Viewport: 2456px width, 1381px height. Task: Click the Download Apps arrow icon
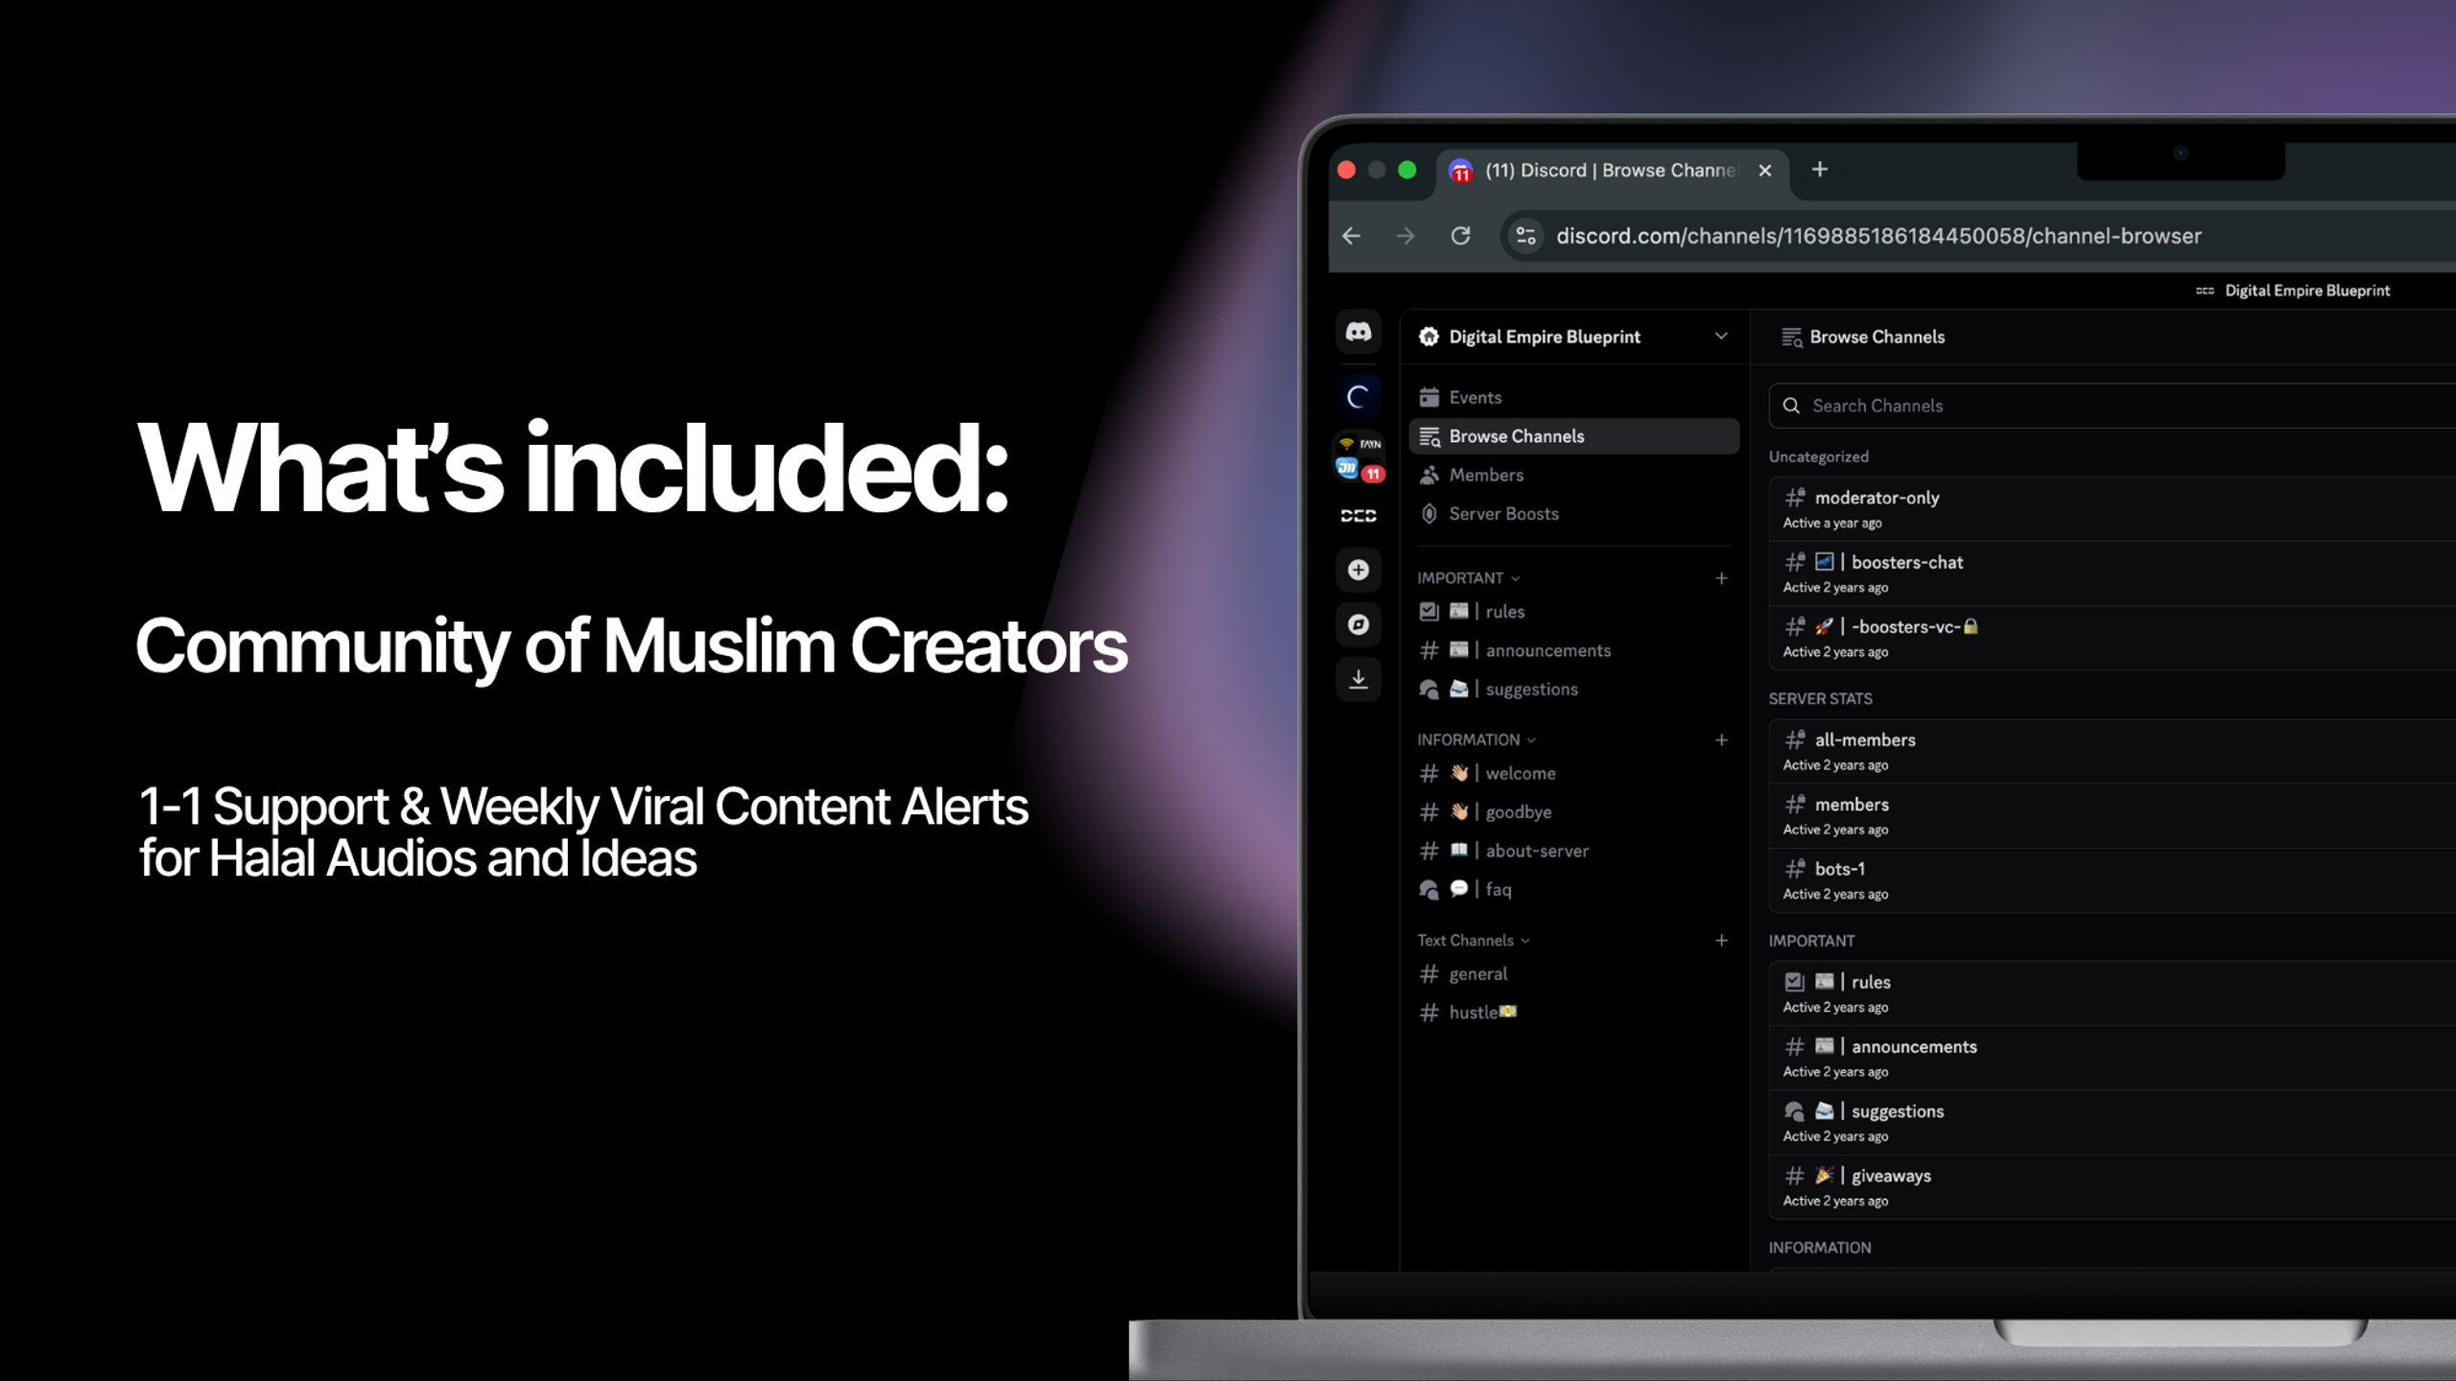(x=1358, y=679)
